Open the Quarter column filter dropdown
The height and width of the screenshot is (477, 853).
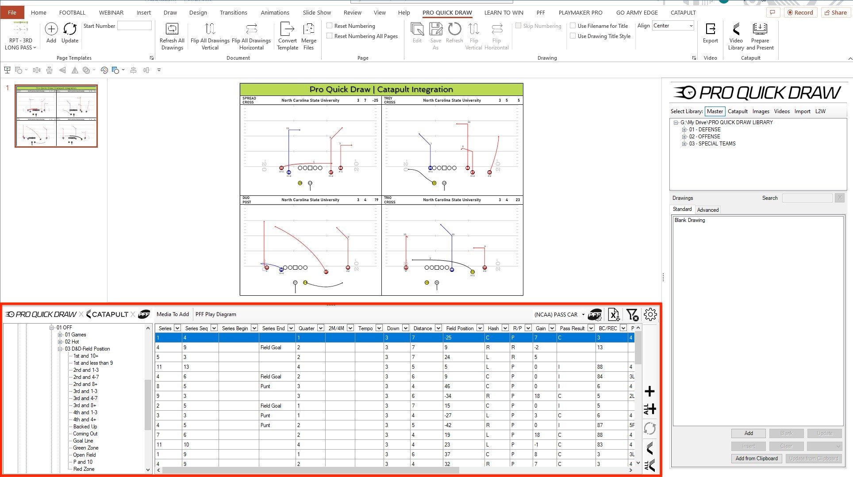click(321, 328)
